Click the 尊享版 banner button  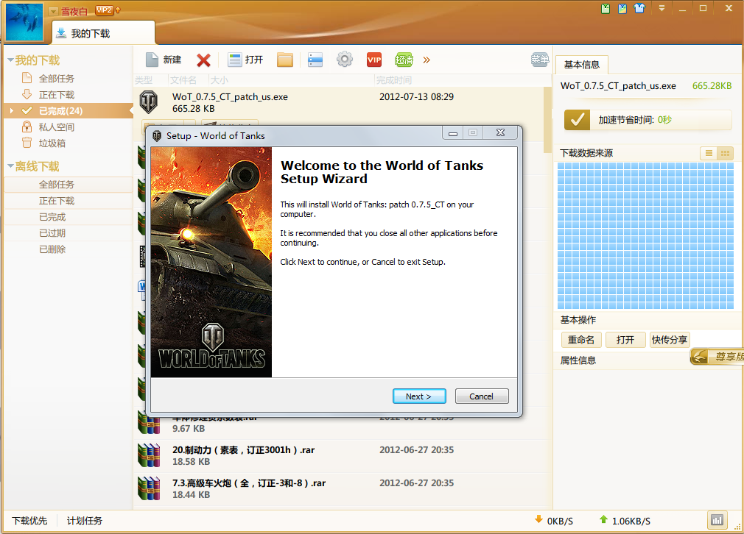click(x=717, y=356)
